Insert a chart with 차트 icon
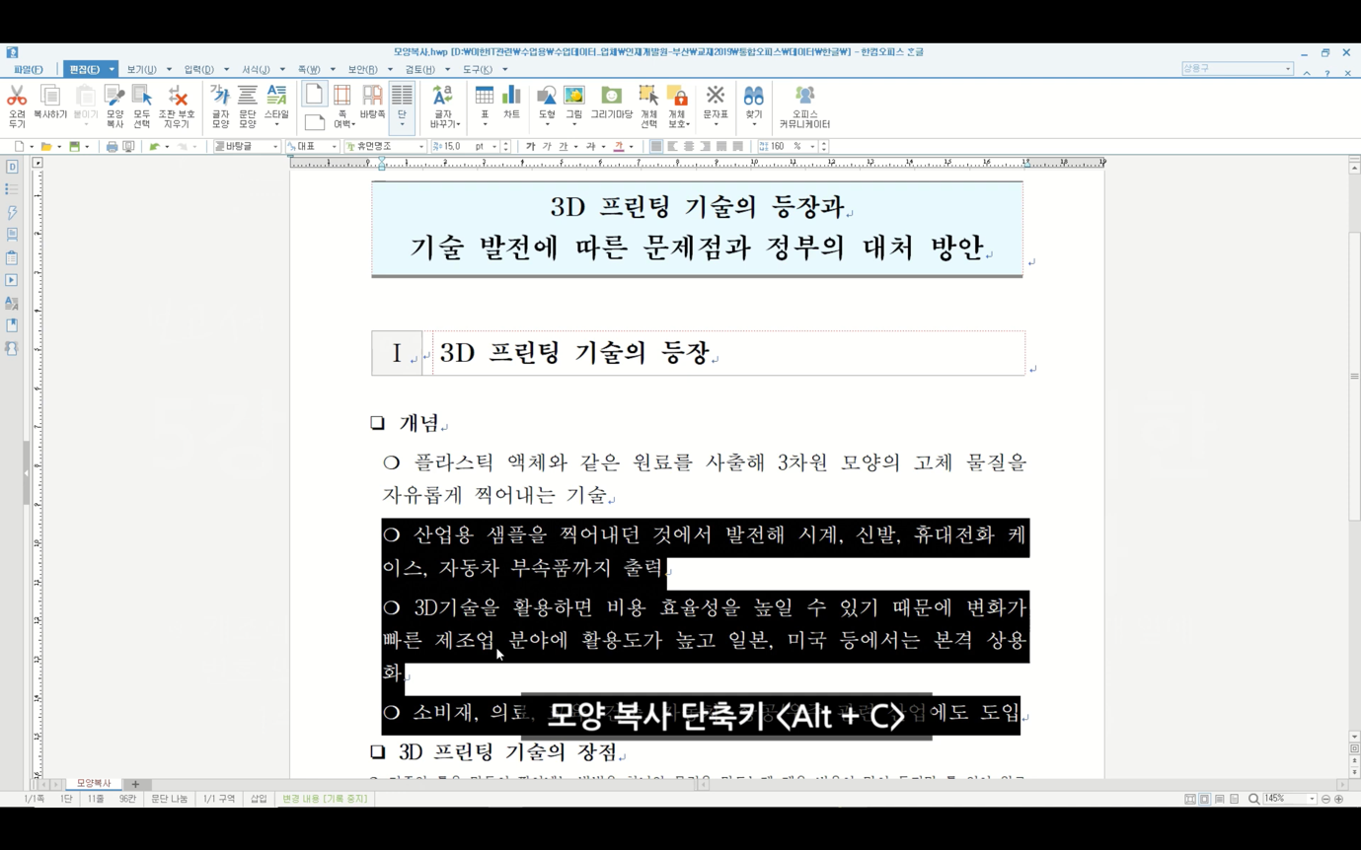Image resolution: width=1361 pixels, height=850 pixels. [511, 103]
